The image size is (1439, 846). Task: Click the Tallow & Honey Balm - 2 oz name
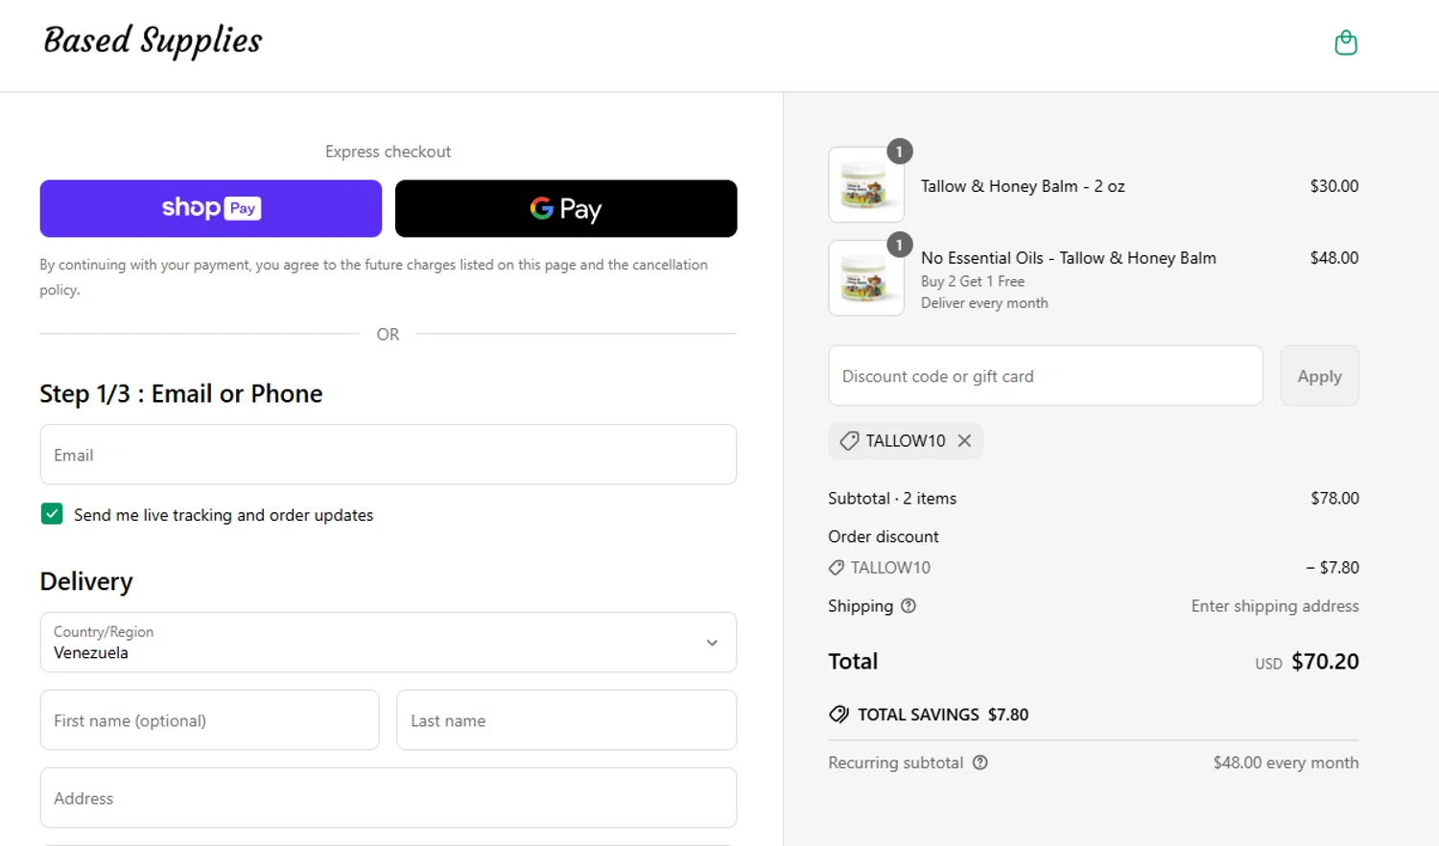(x=1023, y=186)
